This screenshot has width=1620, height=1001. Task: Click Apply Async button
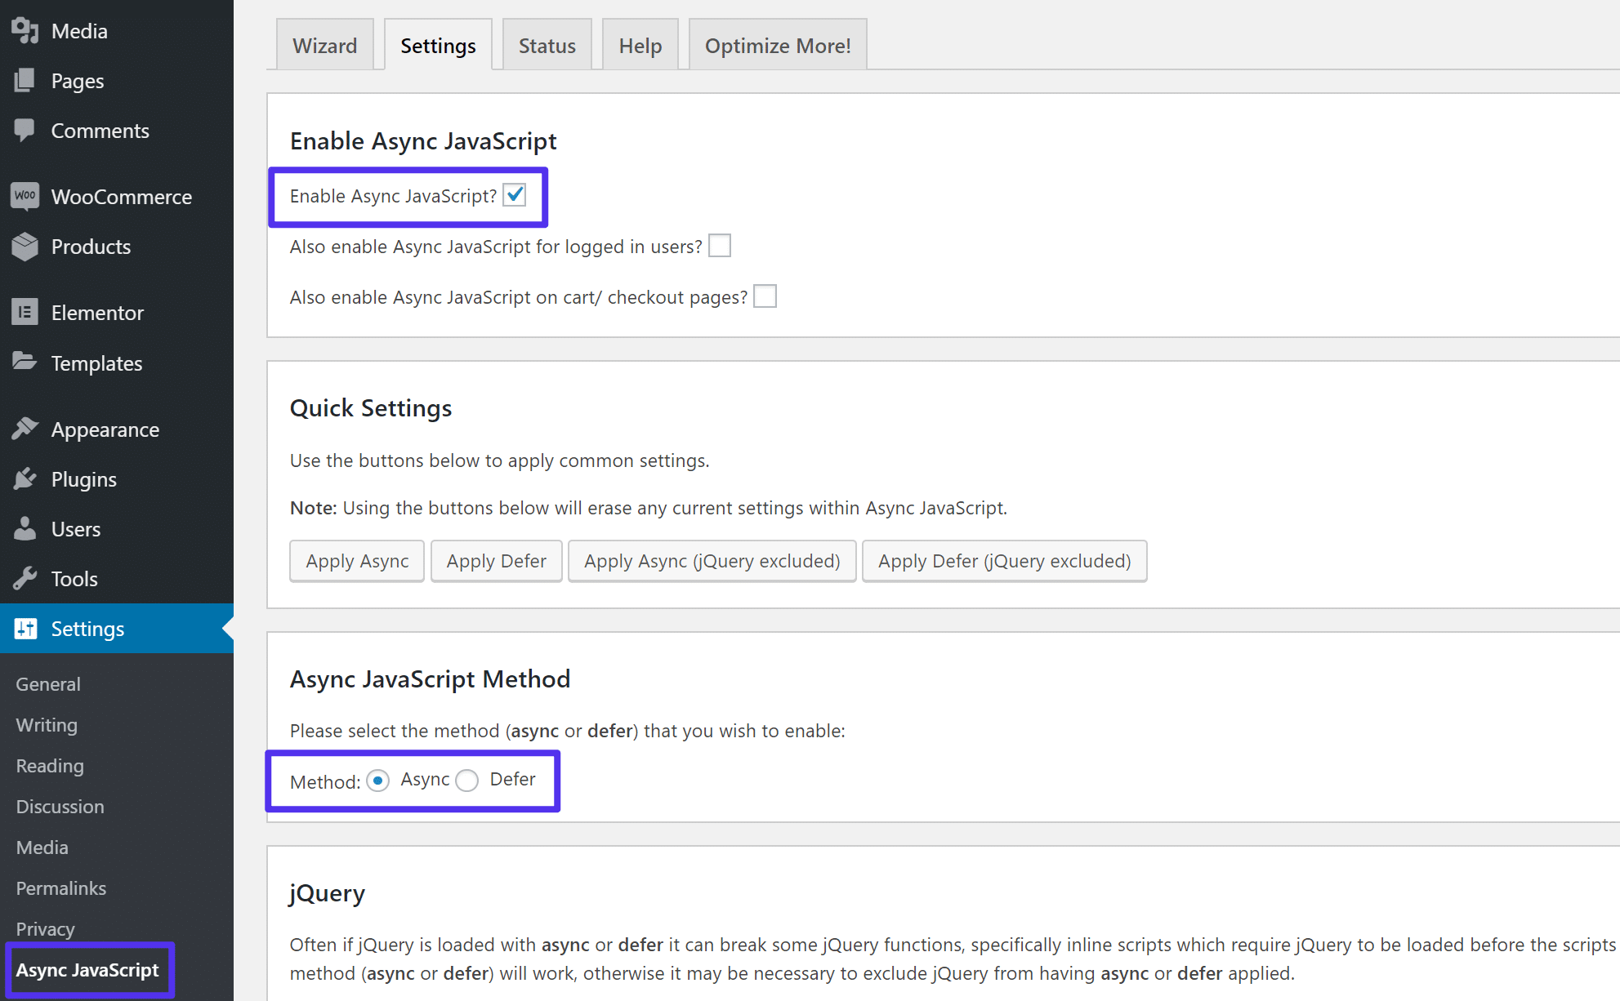pos(355,559)
